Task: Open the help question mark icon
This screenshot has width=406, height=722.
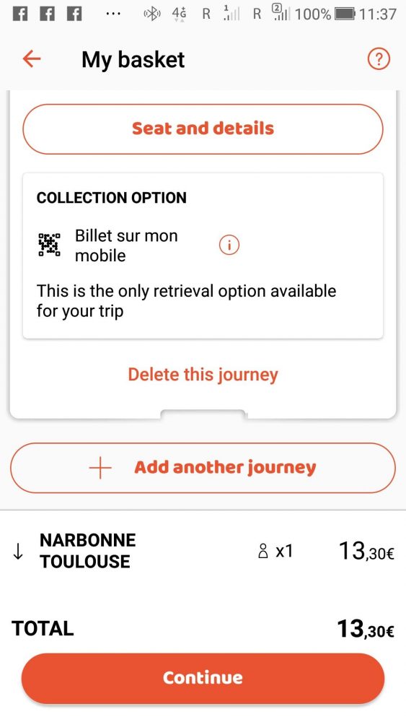Action: 379,59
